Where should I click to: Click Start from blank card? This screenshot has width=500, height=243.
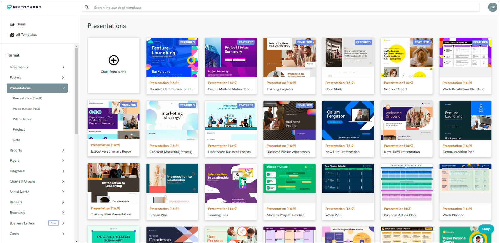tap(114, 65)
